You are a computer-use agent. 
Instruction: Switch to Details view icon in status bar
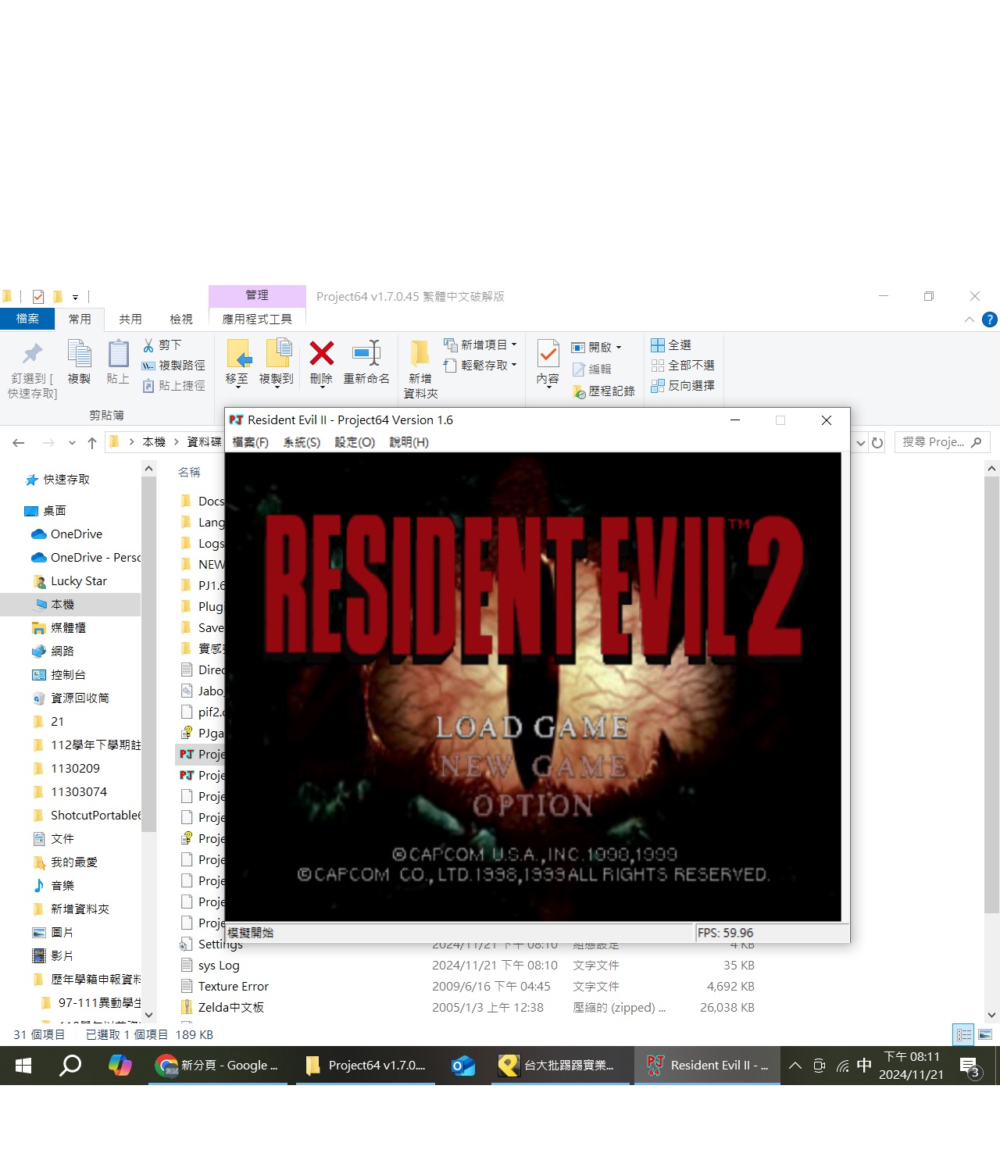(x=964, y=1034)
